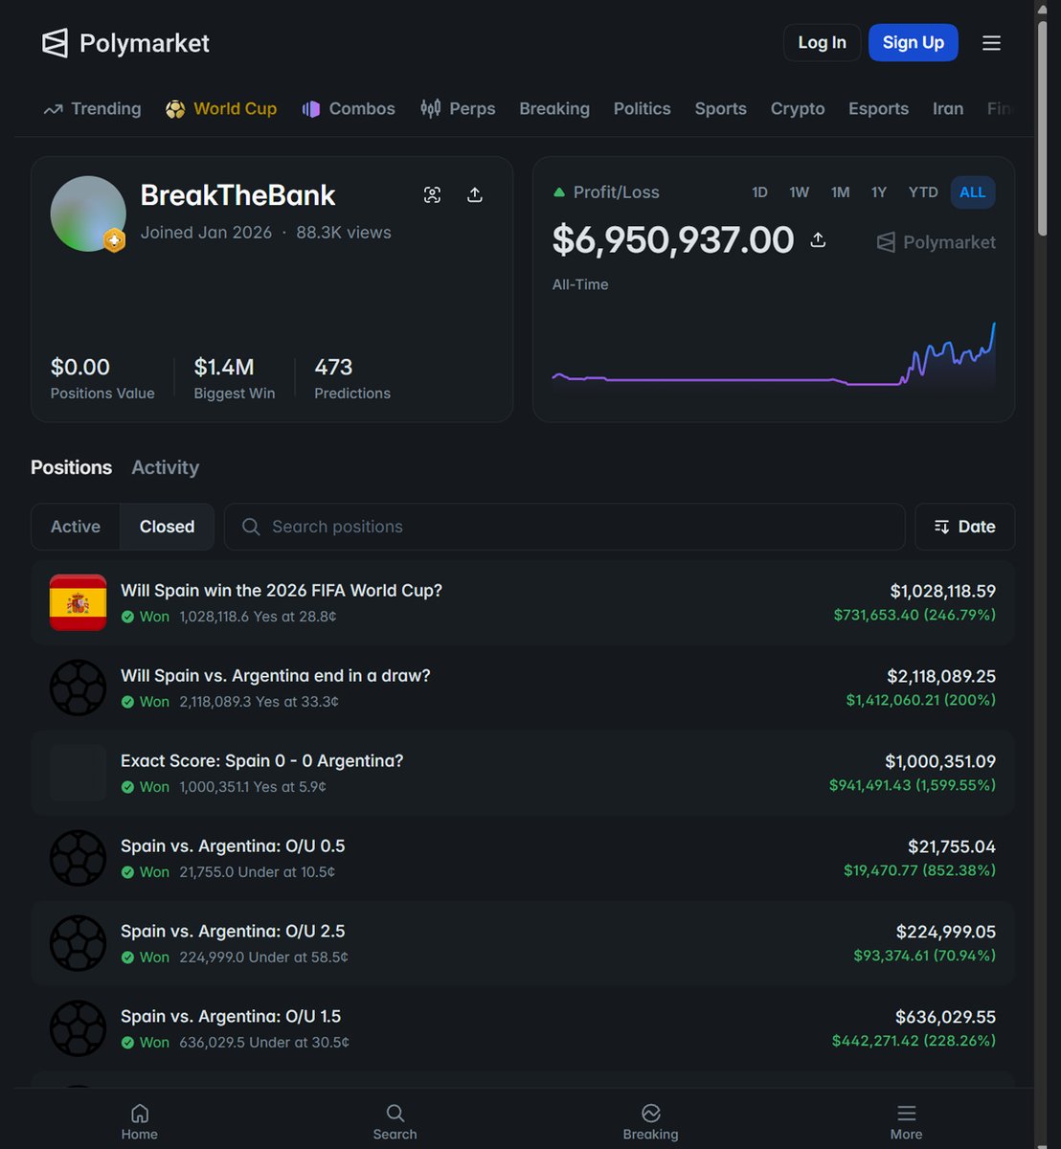The image size is (1061, 1149).
Task: Open Breaking in bottom navigation
Action: pyautogui.click(x=650, y=1121)
